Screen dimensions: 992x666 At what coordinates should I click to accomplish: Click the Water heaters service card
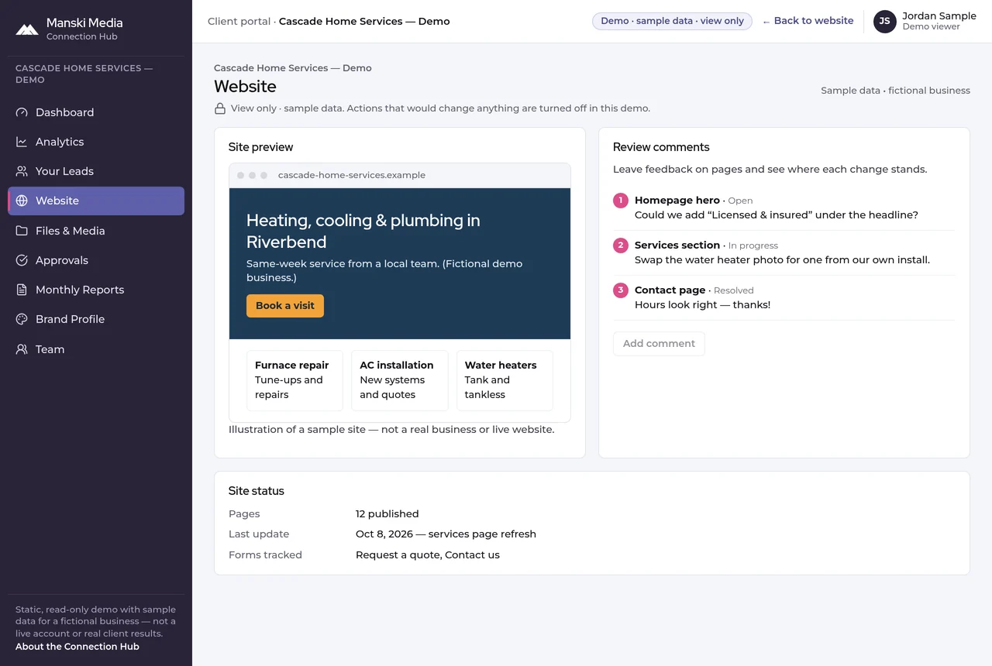pyautogui.click(x=505, y=380)
